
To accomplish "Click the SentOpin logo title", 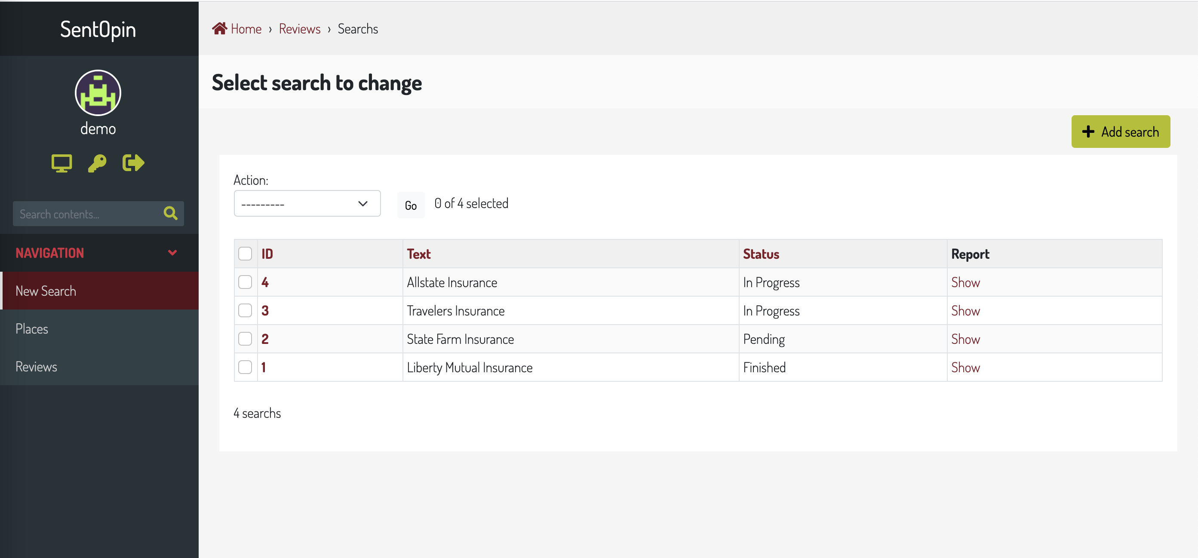I will [x=98, y=29].
